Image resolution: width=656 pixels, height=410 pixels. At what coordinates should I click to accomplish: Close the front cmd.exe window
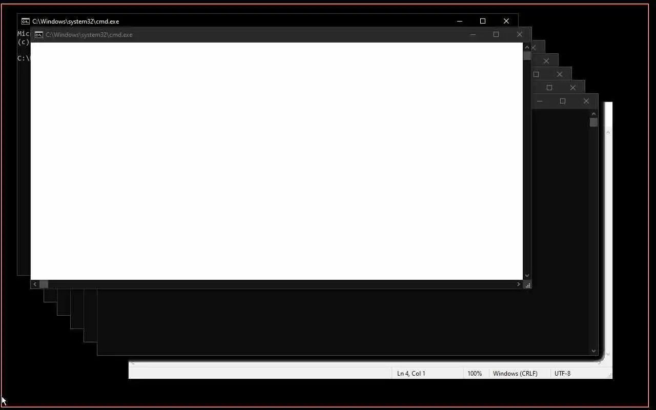pyautogui.click(x=519, y=35)
